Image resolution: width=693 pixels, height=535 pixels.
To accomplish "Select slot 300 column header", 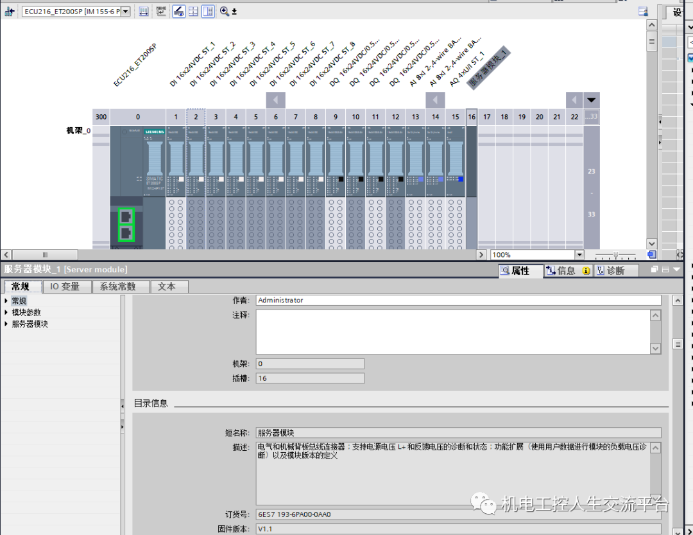I will click(101, 117).
